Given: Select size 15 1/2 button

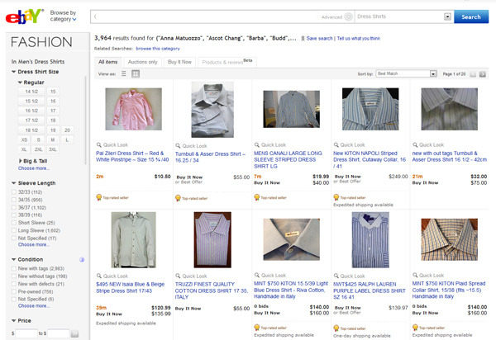Looking at the screenshot, I should click(31, 101).
